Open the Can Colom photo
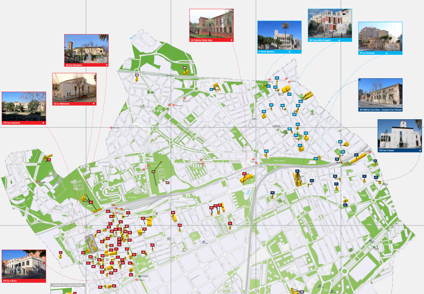 pos(399,134)
